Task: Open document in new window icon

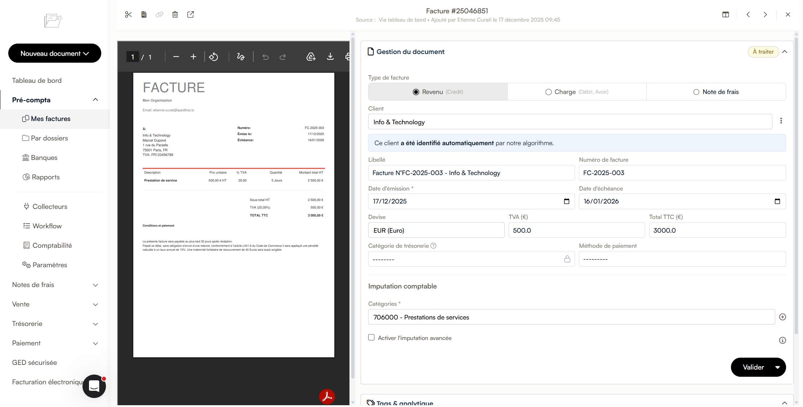Action: [x=191, y=14]
